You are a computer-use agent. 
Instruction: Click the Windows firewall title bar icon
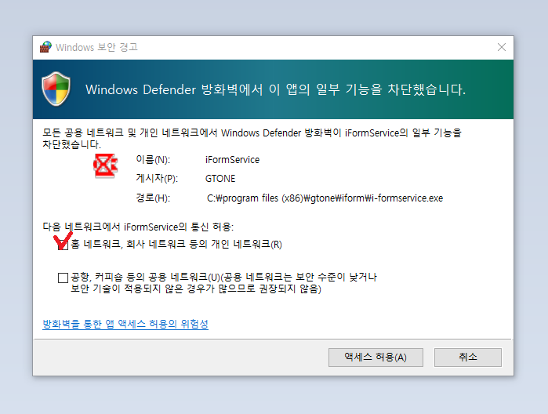point(45,47)
